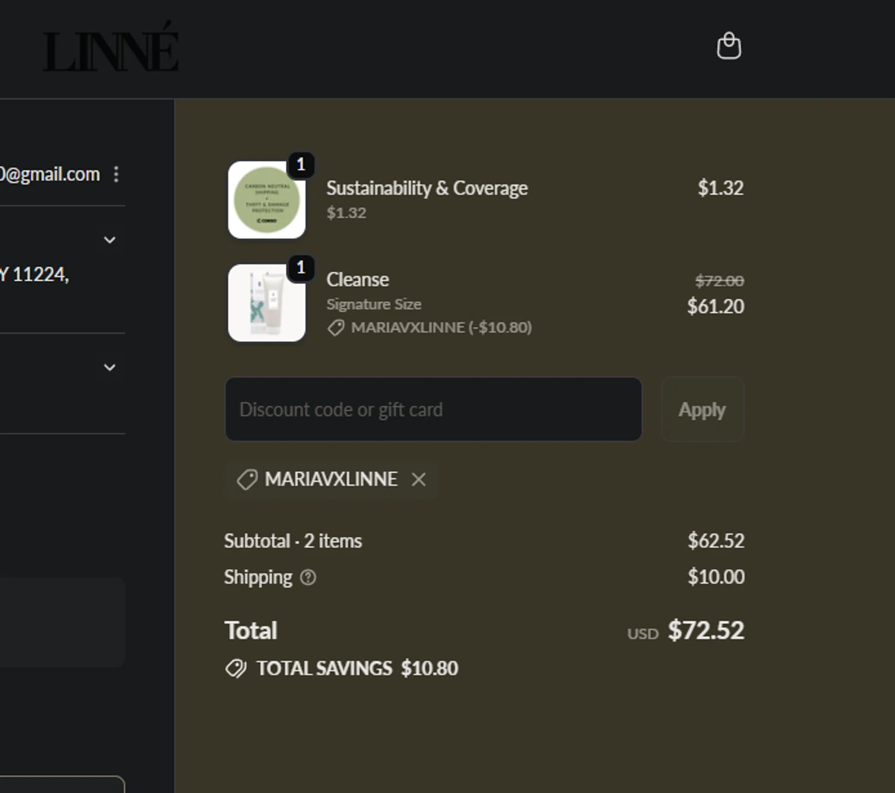Click the gmail.com email address text

pos(50,174)
